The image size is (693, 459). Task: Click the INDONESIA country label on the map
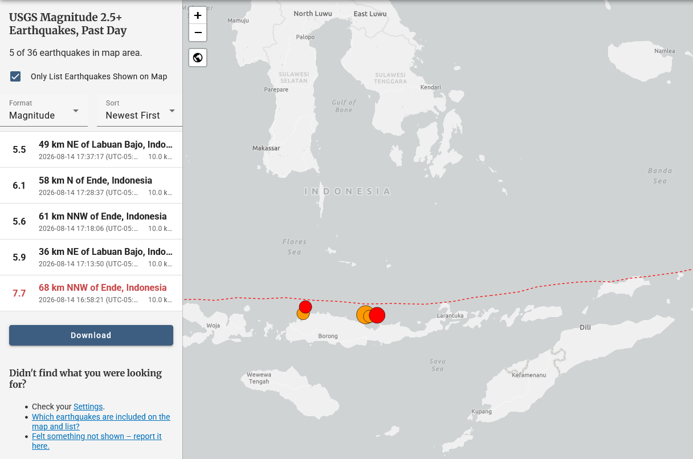click(x=348, y=192)
